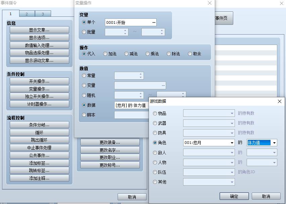Image resolution: width=286 pixels, height=204 pixels.
Task: Select the 物品 radio in 游戏数据
Action: coord(155,113)
